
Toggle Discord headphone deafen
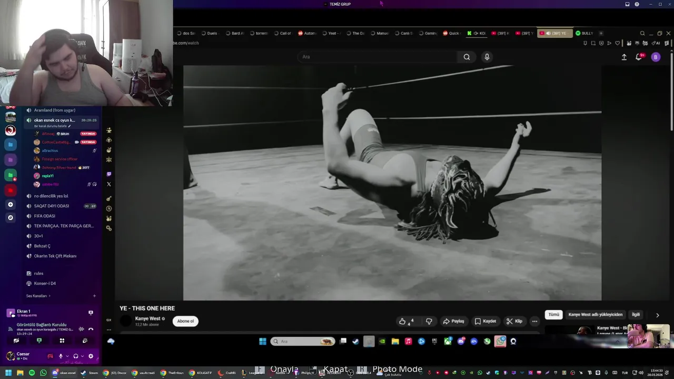[76, 356]
